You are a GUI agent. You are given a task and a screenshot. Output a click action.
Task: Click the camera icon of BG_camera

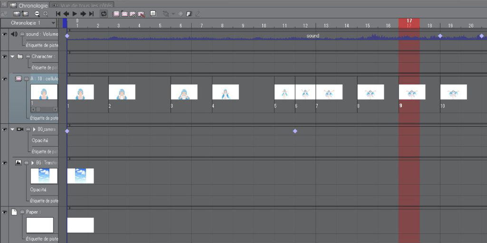(20, 129)
